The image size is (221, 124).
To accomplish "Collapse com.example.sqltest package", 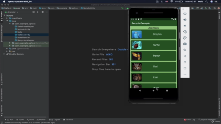I will pos(10,24).
